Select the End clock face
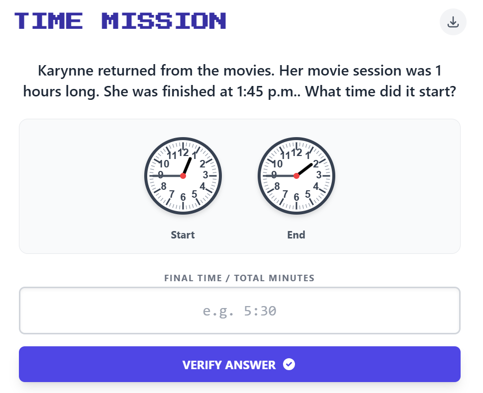This screenshot has height=393, width=483. tap(296, 176)
